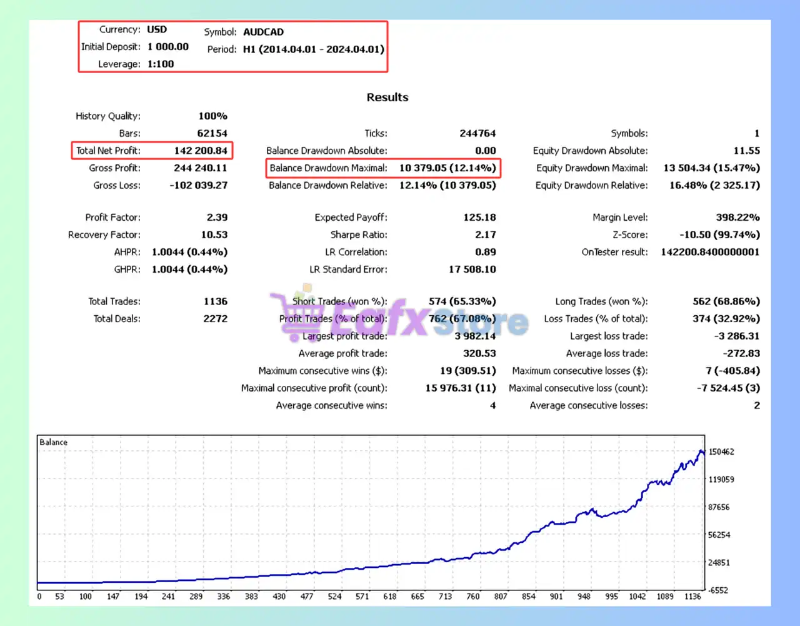The image size is (800, 626).
Task: Open the Initial Deposit value selector
Action: coord(167,46)
